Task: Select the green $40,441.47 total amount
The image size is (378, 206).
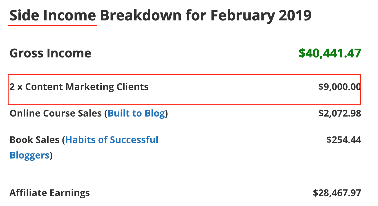Action: [330, 53]
